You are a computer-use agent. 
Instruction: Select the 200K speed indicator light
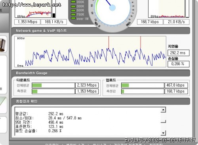73,2
